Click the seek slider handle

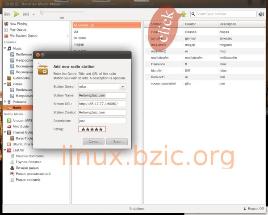click(x=42, y=13)
